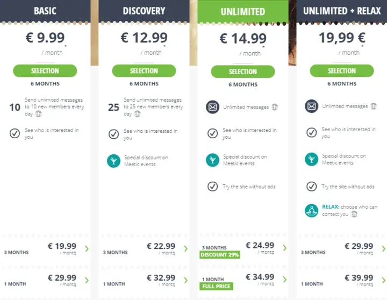387x300 pixels.
Task: Expand Discovery 1 month €32.99 option arrow
Action: tap(185, 280)
